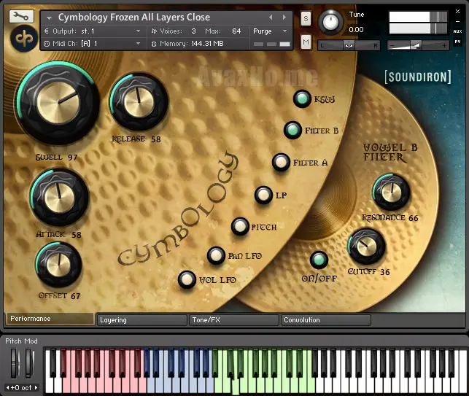The image size is (469, 396).
Task: Toggle the Vol LFO button
Action: (187, 279)
